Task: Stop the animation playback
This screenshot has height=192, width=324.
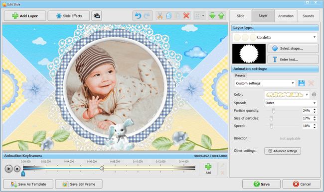Action: click(x=17, y=169)
